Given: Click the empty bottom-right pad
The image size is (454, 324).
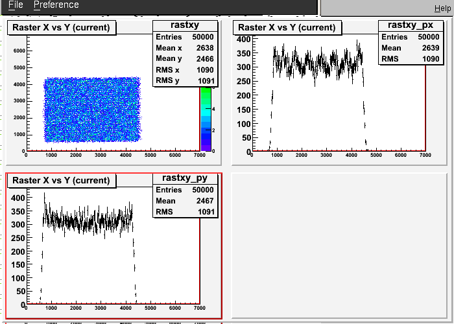Looking at the screenshot, I should click(x=339, y=246).
